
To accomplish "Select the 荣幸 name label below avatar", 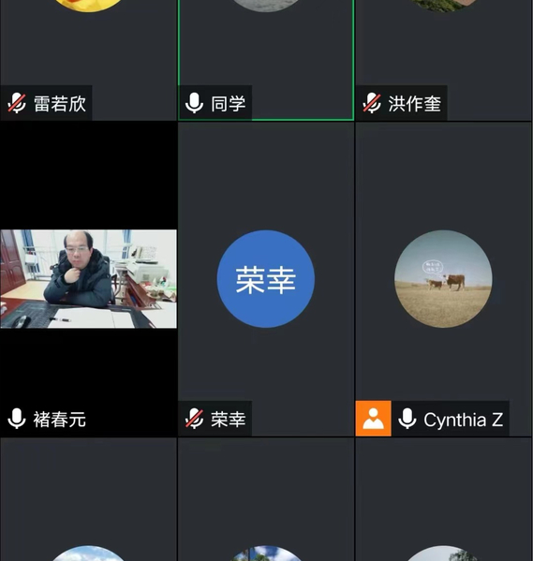I will [229, 420].
